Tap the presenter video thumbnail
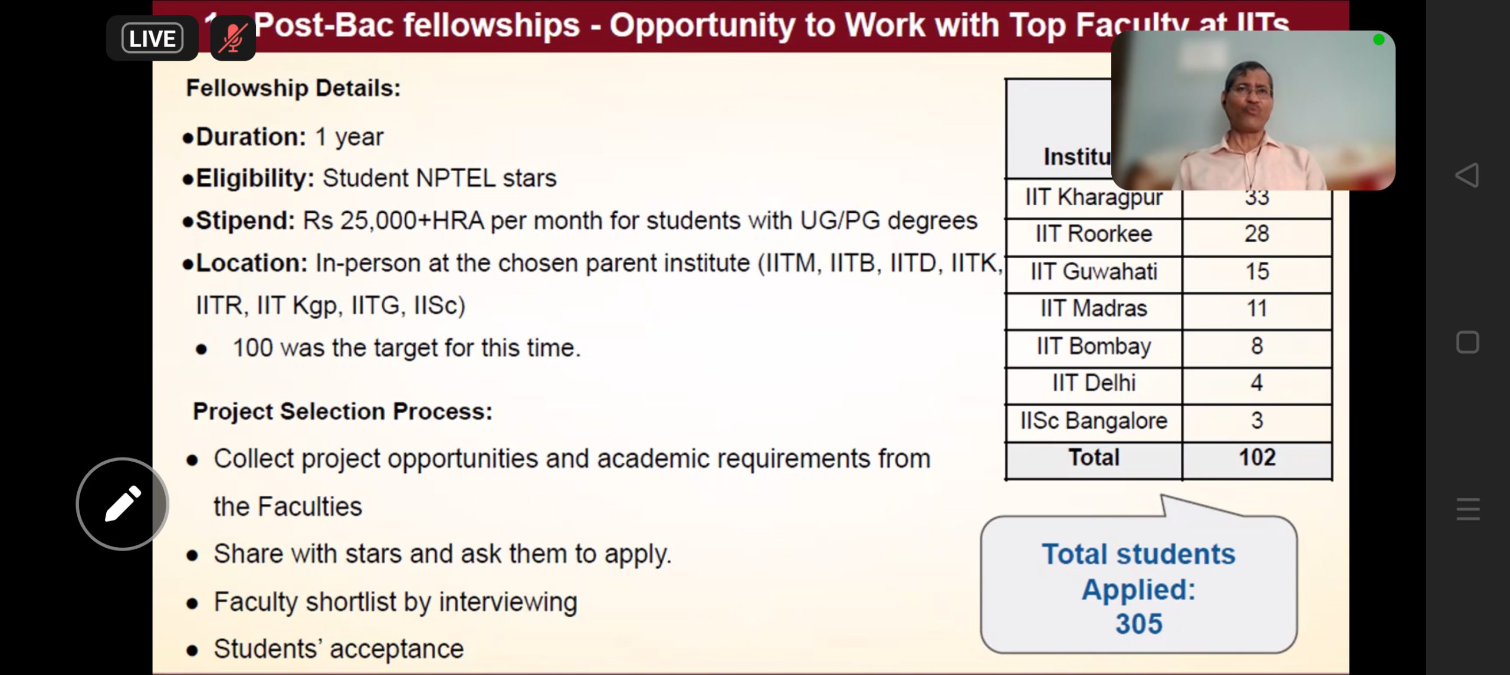The height and width of the screenshot is (675, 1510). [1253, 111]
